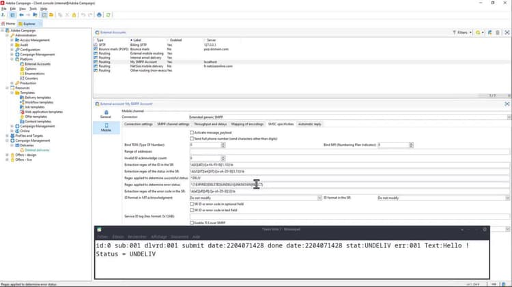The height and width of the screenshot is (287, 512).
Task: Select Workflow templates in the tree
Action: click(x=39, y=102)
